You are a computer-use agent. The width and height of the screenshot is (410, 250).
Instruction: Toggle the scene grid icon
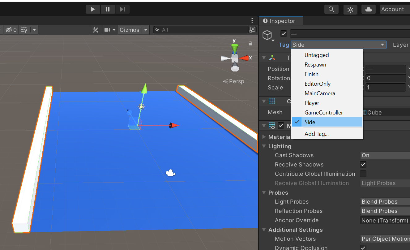click(24, 30)
